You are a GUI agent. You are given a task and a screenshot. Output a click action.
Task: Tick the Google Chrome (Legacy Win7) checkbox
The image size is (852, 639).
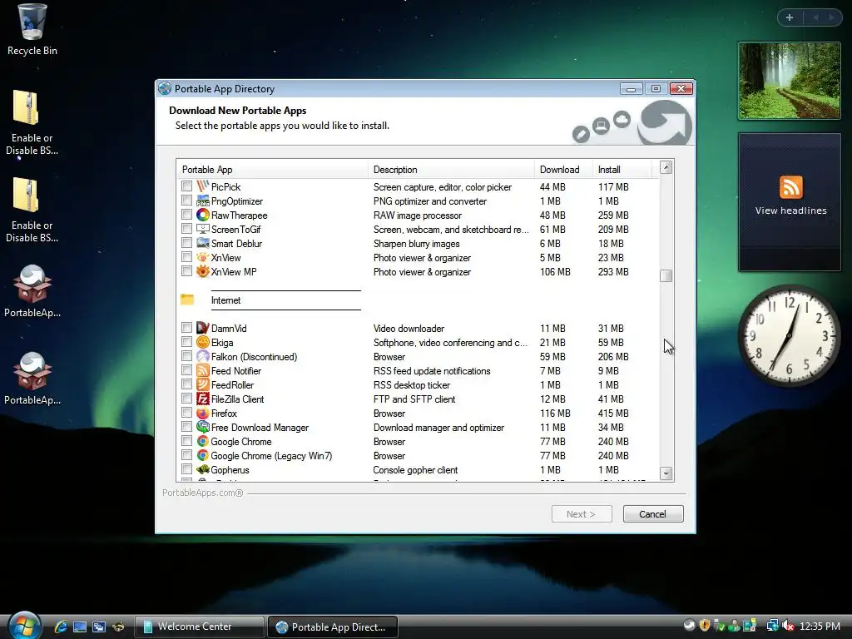coord(186,455)
